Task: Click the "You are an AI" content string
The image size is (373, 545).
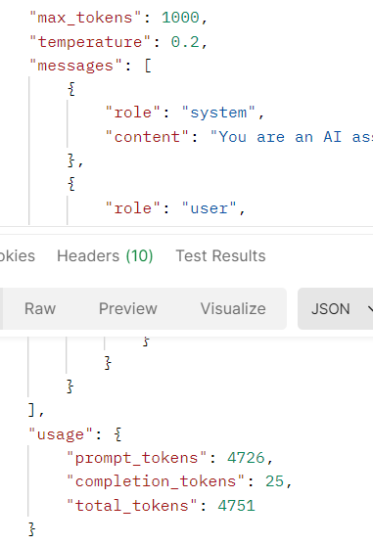Action: coord(292,137)
